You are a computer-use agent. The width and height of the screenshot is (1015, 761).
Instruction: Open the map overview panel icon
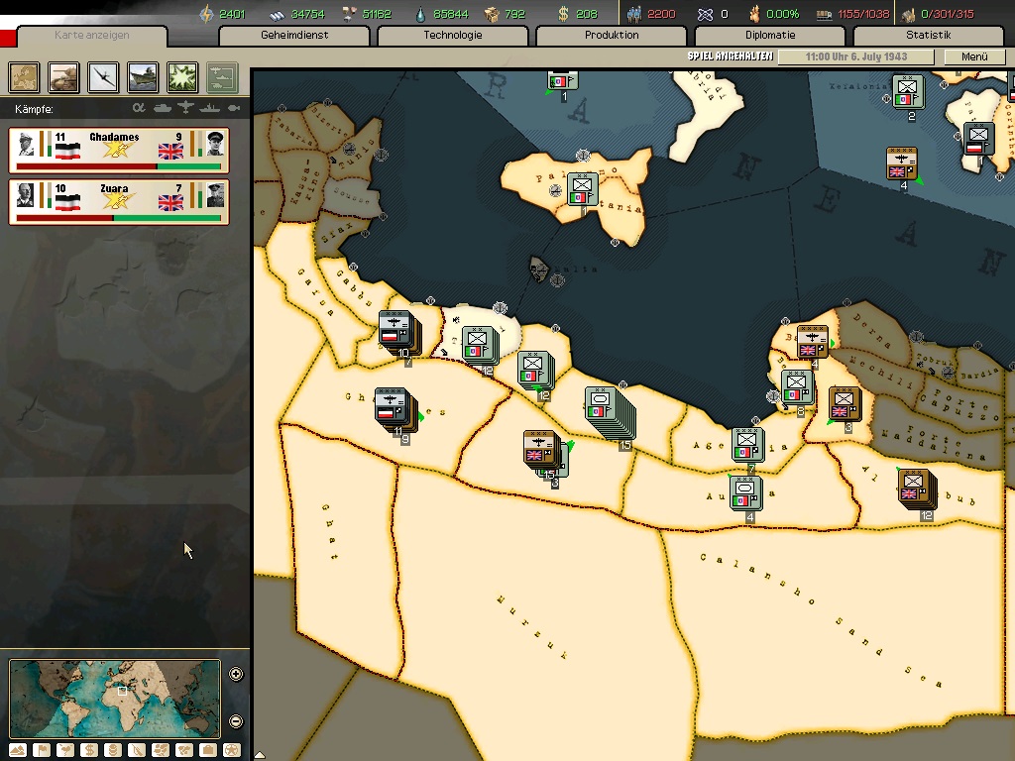(x=24, y=77)
